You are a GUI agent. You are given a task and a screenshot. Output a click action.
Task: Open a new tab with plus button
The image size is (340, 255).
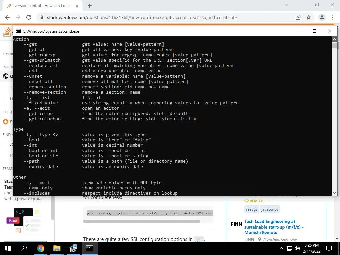click(x=90, y=6)
